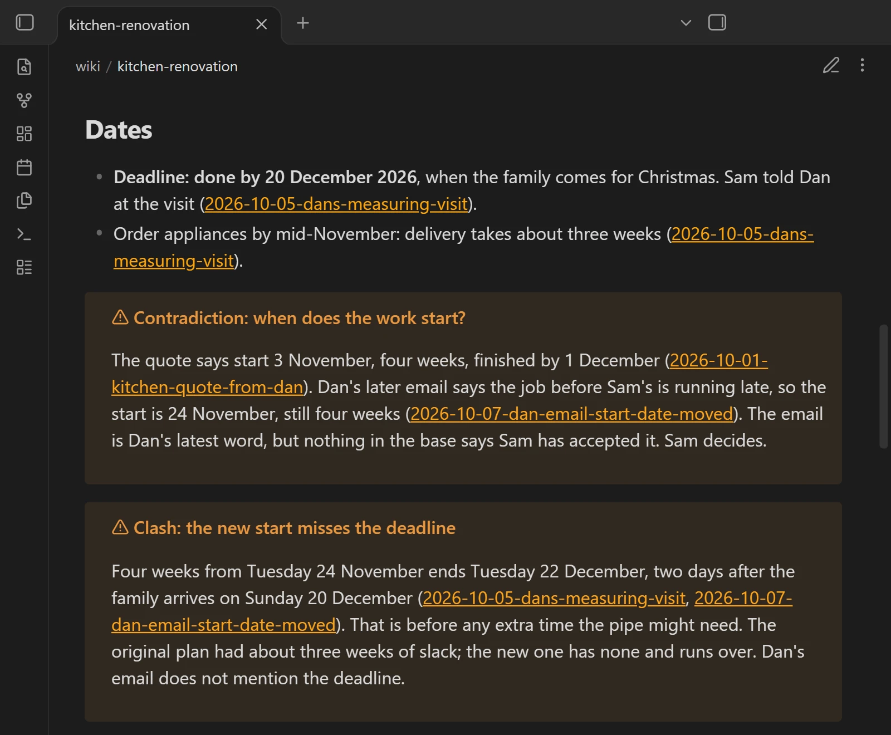Close the kitchen-renovation tab
Image resolution: width=891 pixels, height=735 pixels.
[261, 24]
